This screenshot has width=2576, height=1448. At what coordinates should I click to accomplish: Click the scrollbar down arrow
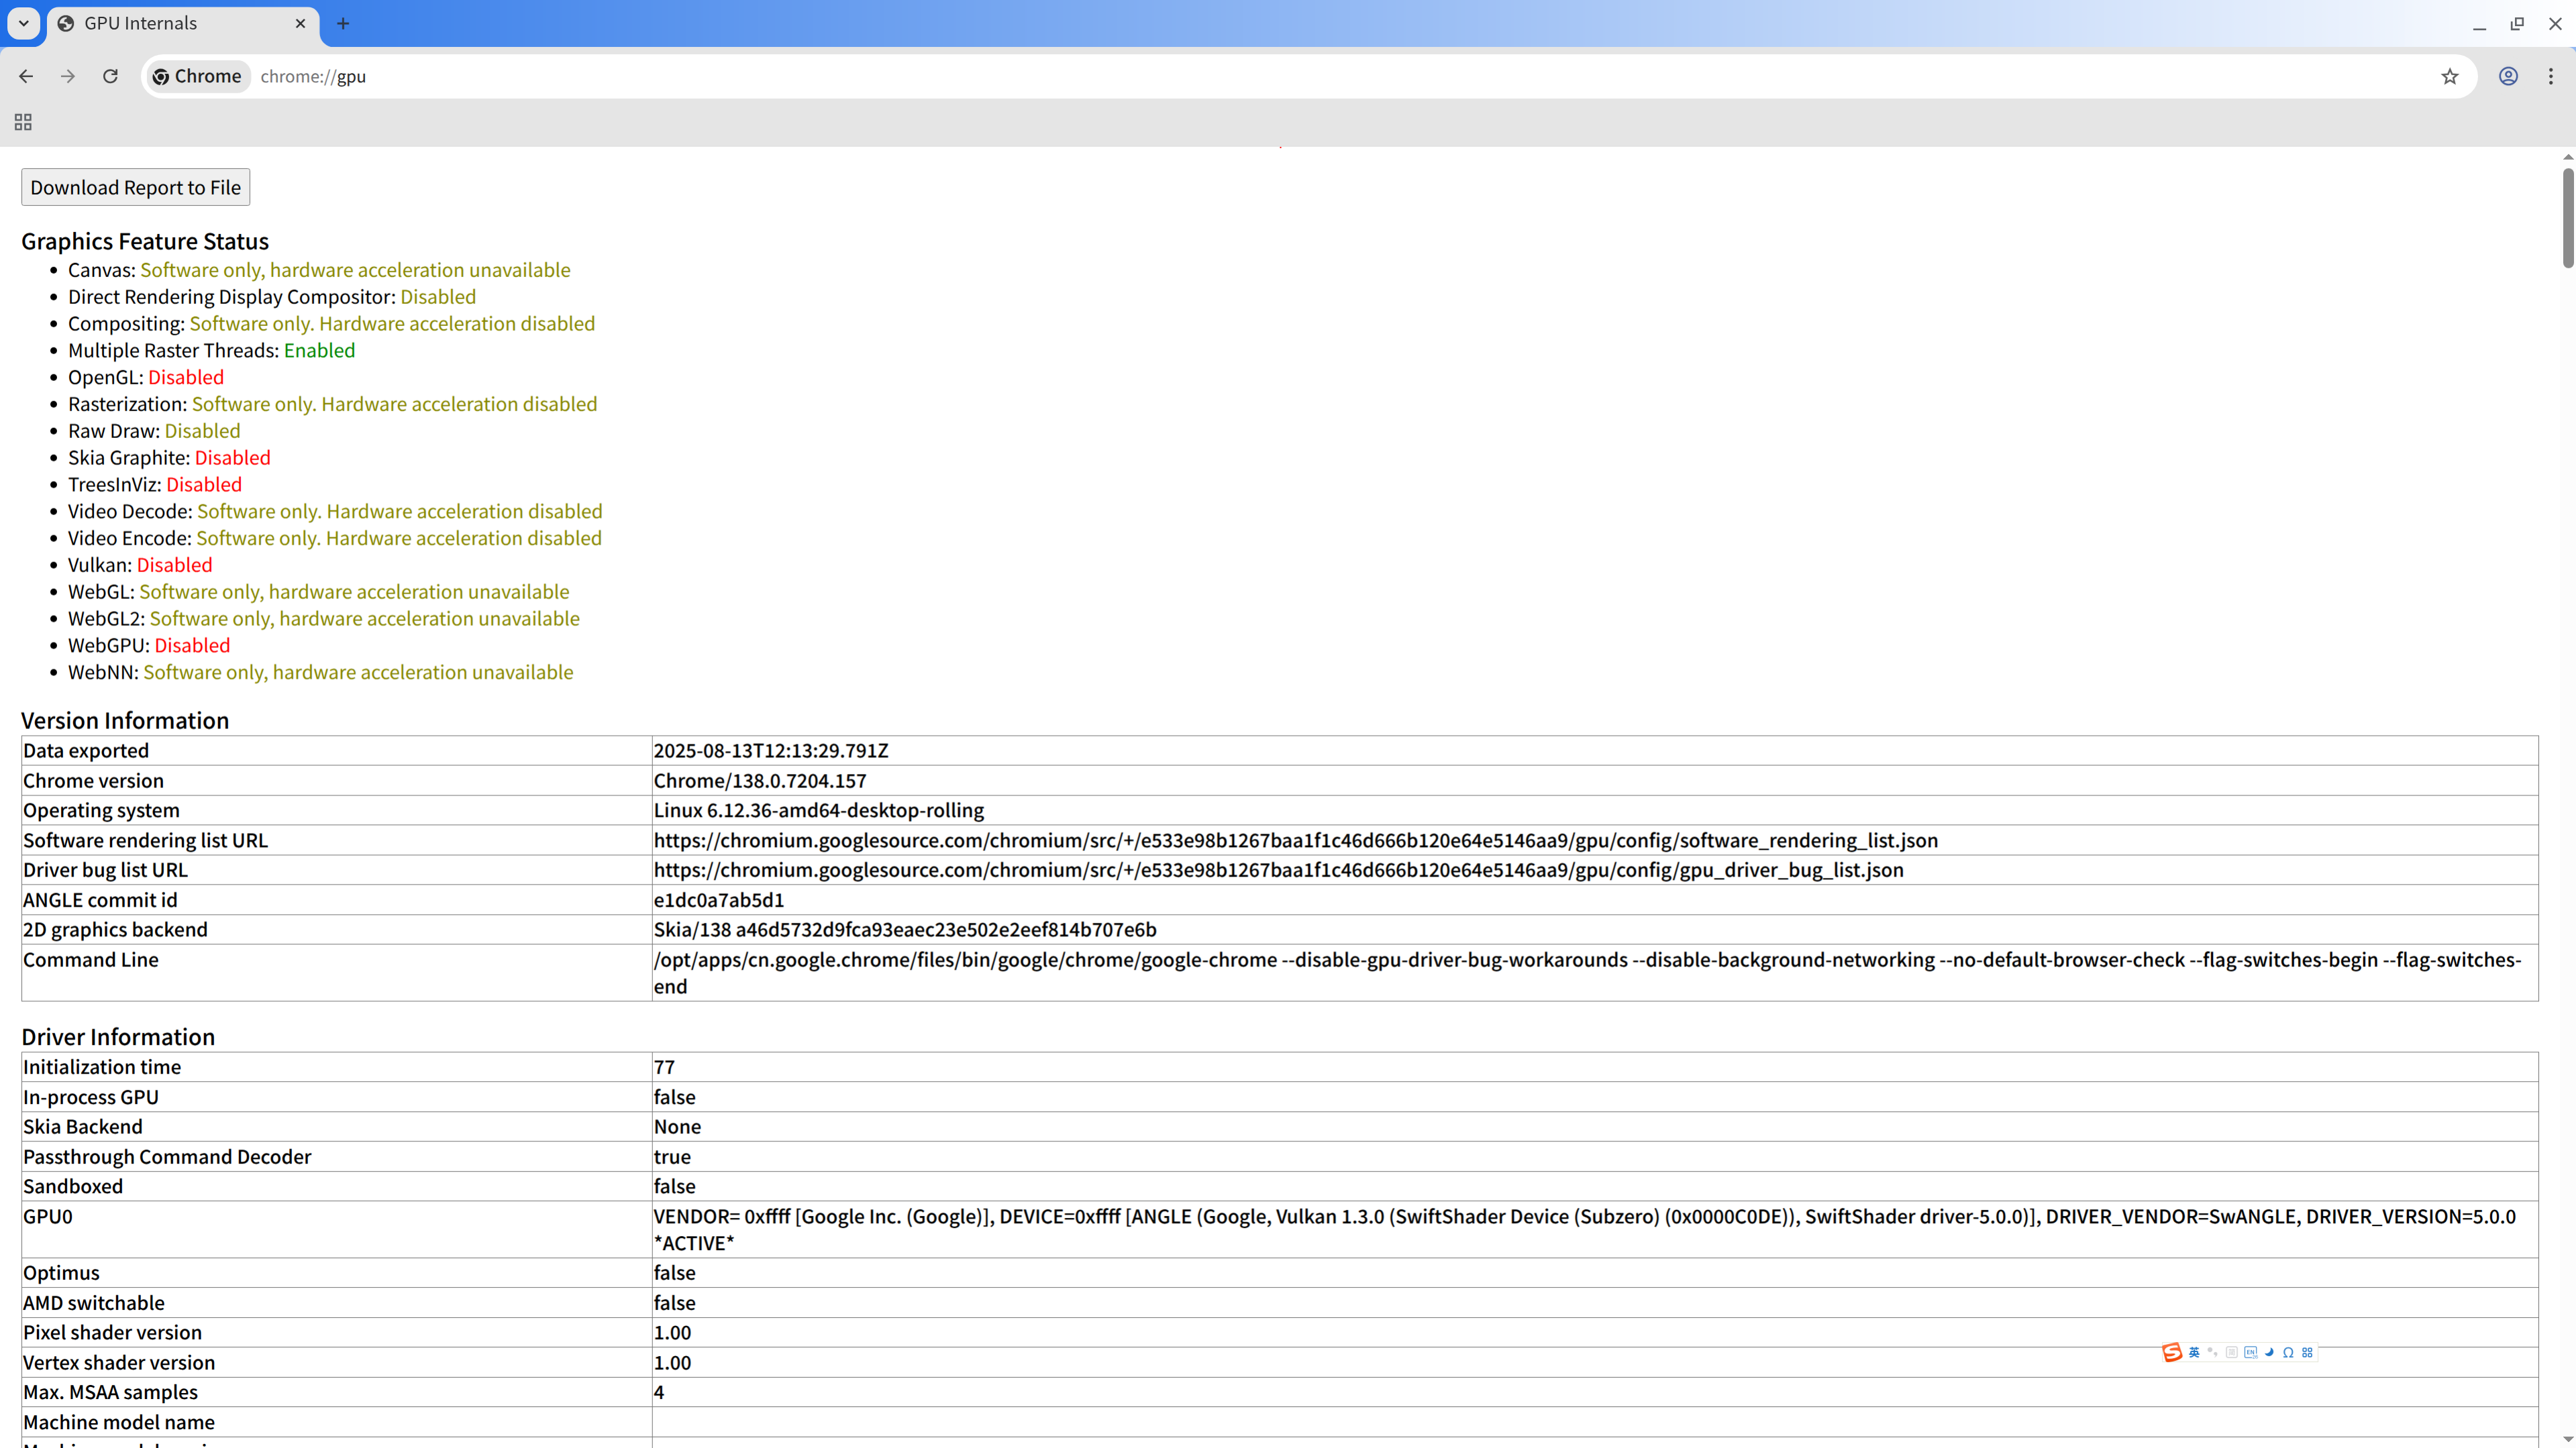[x=2568, y=1439]
